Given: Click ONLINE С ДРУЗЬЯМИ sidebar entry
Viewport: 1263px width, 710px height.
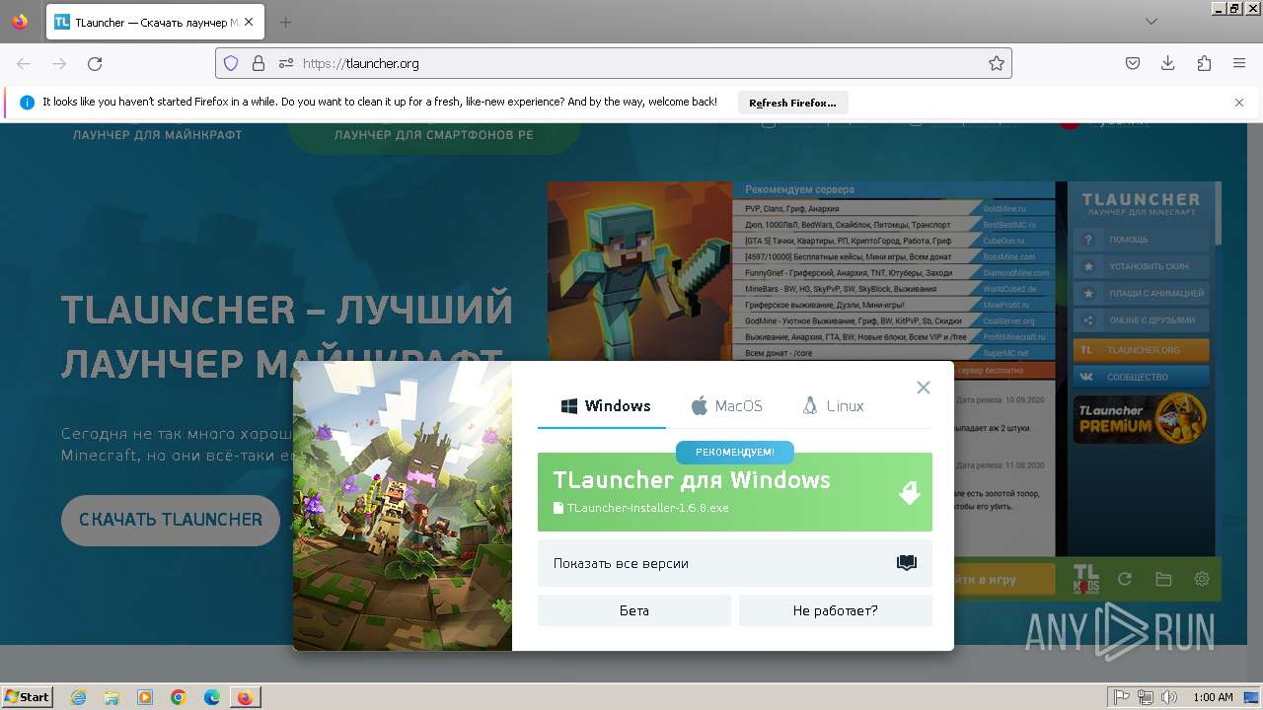Looking at the screenshot, I should (x=1141, y=319).
